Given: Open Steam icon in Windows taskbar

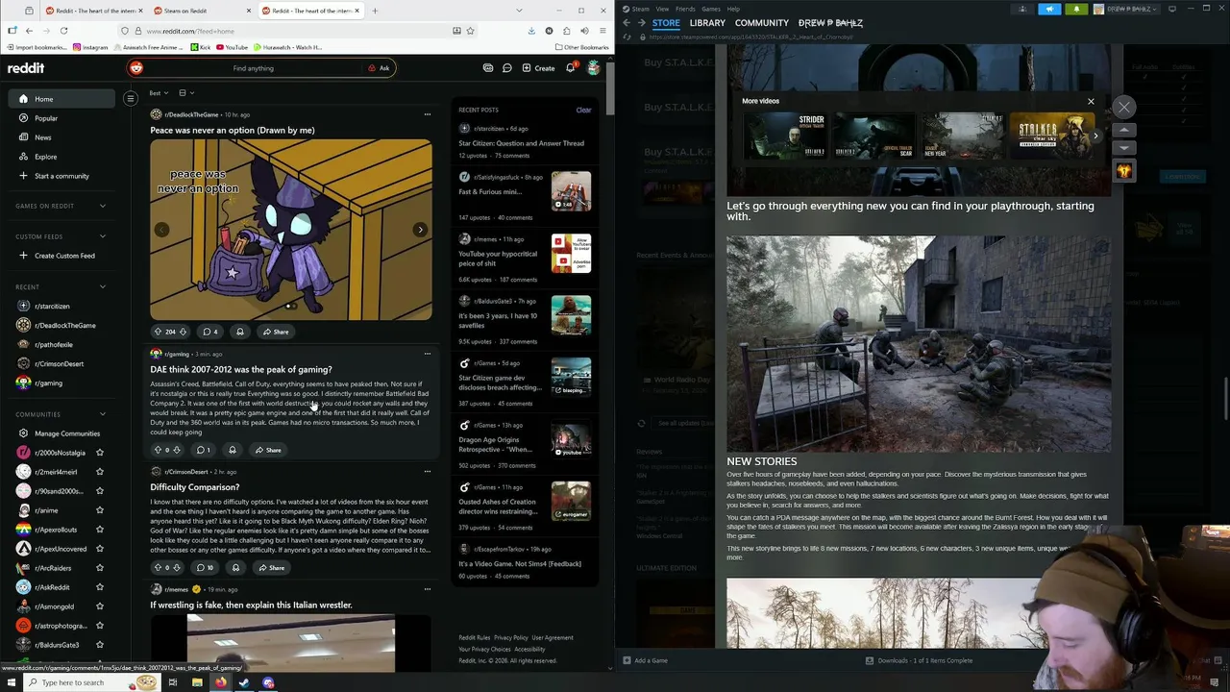Looking at the screenshot, I should pos(244,682).
